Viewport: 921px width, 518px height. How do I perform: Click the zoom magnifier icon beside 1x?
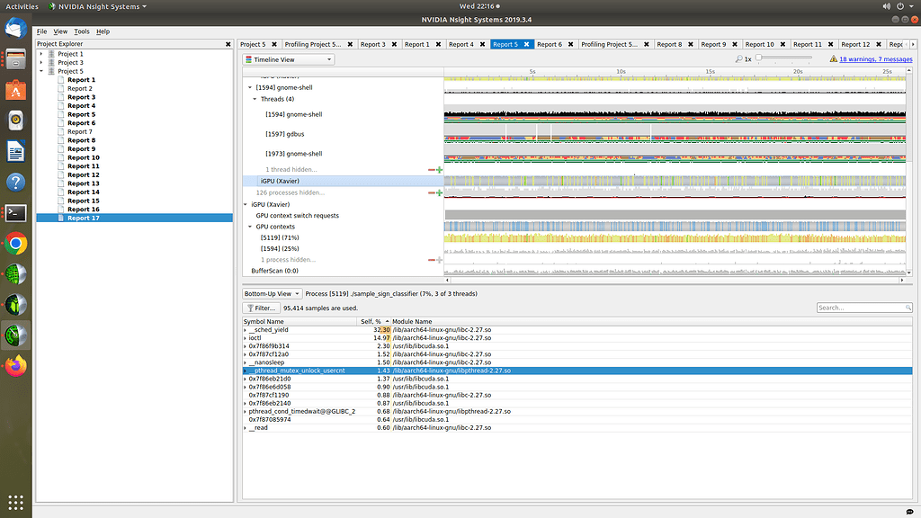(738, 58)
